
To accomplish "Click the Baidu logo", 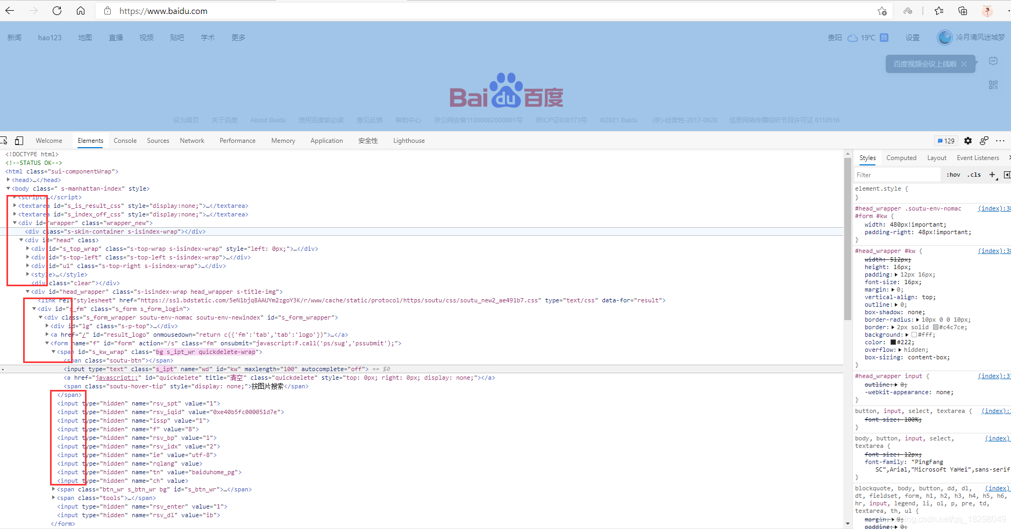I will [506, 90].
